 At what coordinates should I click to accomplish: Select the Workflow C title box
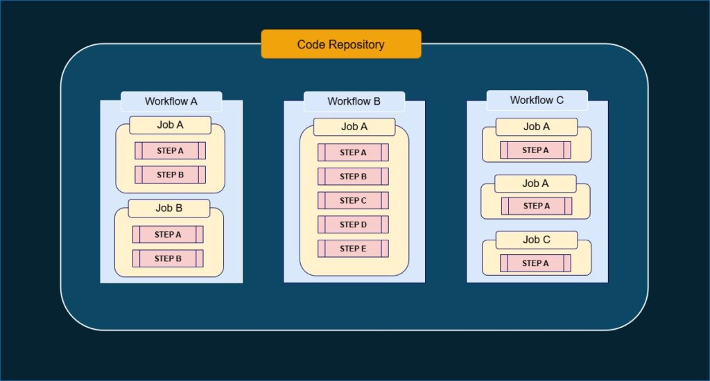537,100
